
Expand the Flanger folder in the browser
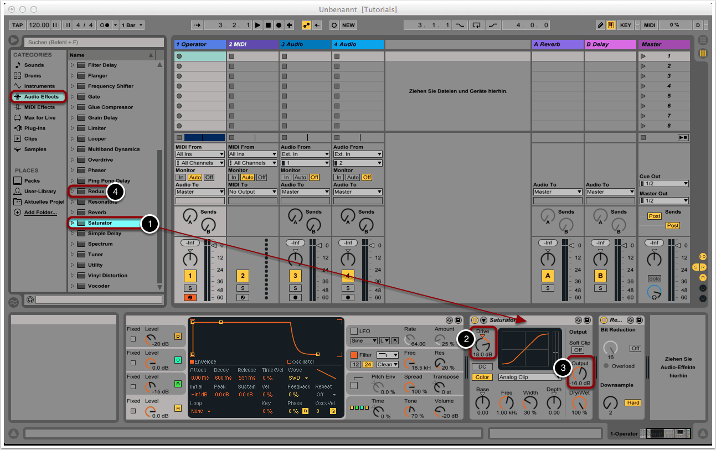coord(72,76)
